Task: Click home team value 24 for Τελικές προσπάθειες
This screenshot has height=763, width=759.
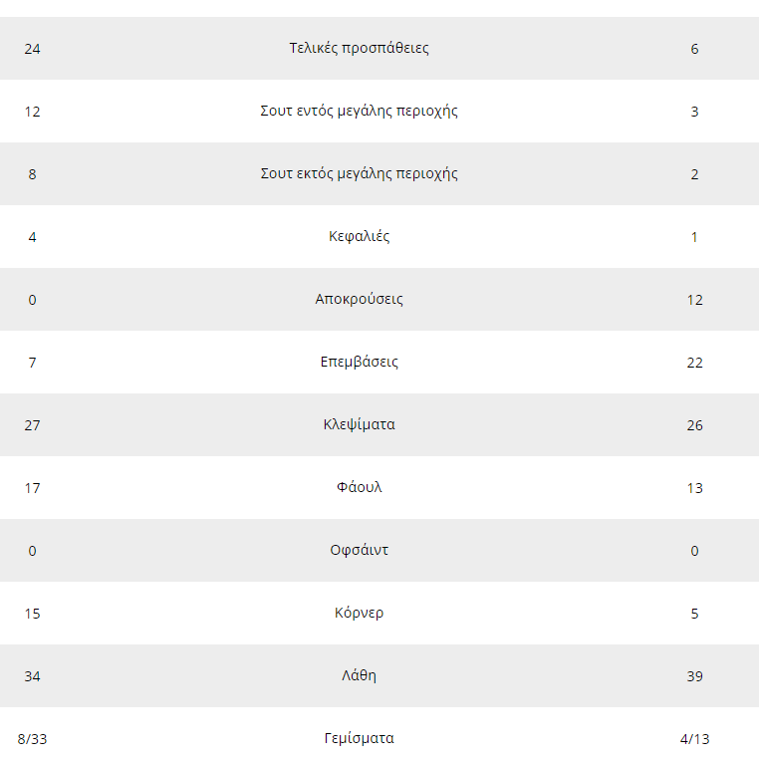Action: [x=32, y=49]
